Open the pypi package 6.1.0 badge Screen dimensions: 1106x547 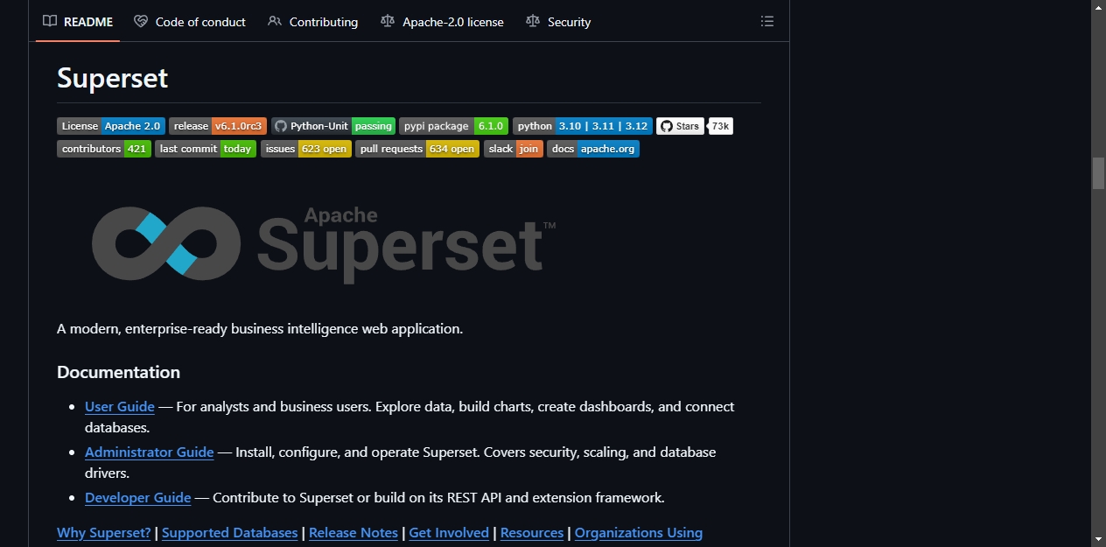tap(453, 126)
